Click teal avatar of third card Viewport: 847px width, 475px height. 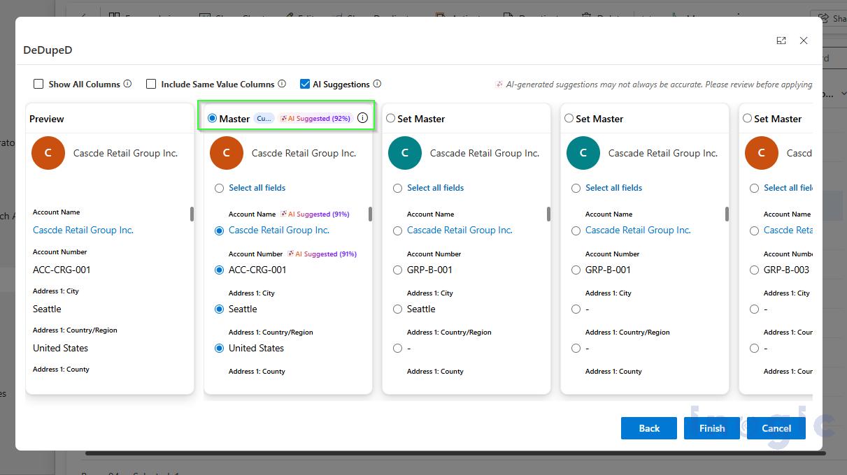tap(583, 153)
